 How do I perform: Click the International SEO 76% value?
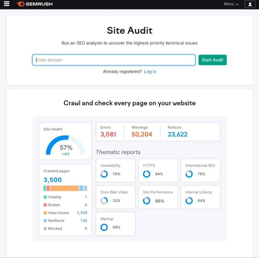(x=201, y=174)
